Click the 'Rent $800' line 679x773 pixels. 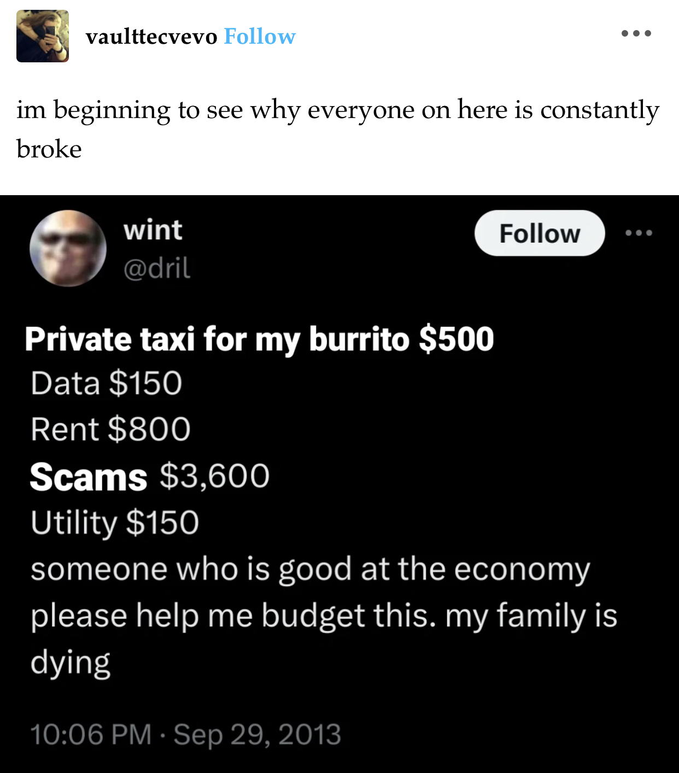click(111, 429)
